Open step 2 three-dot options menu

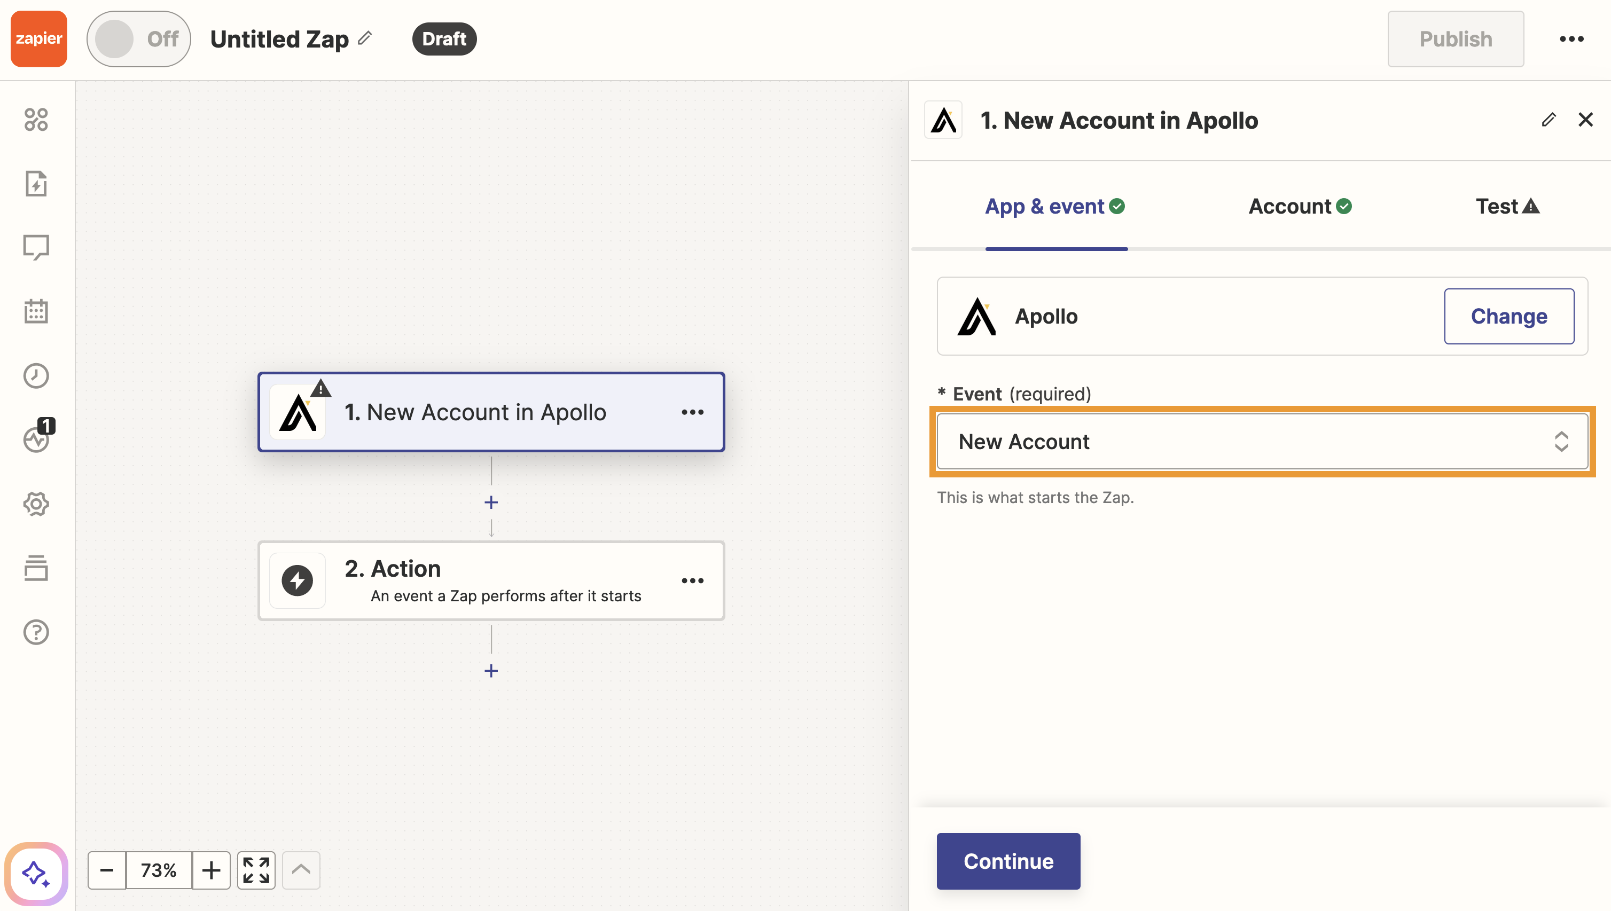click(x=692, y=580)
